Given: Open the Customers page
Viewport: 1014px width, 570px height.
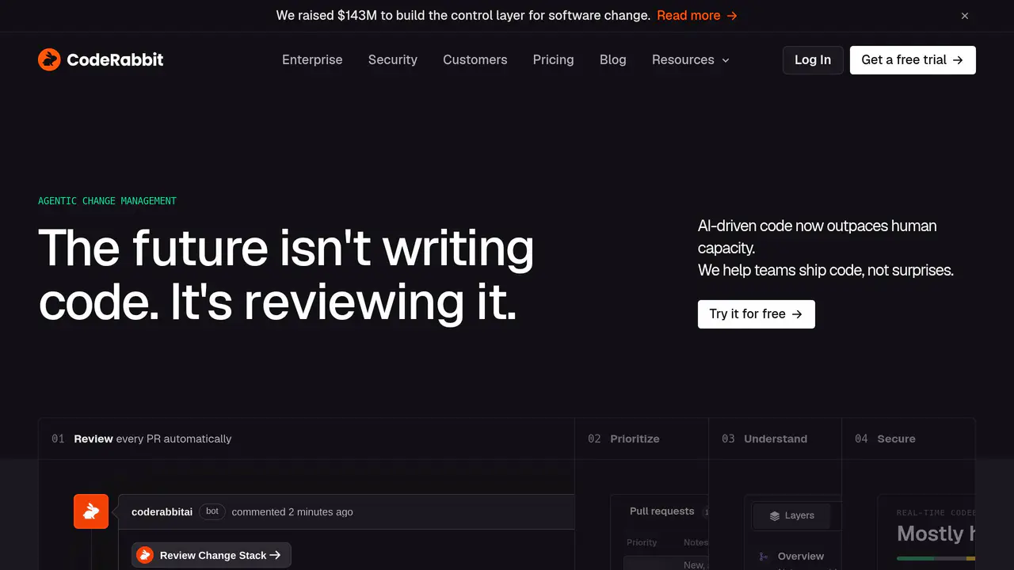Looking at the screenshot, I should pos(475,59).
